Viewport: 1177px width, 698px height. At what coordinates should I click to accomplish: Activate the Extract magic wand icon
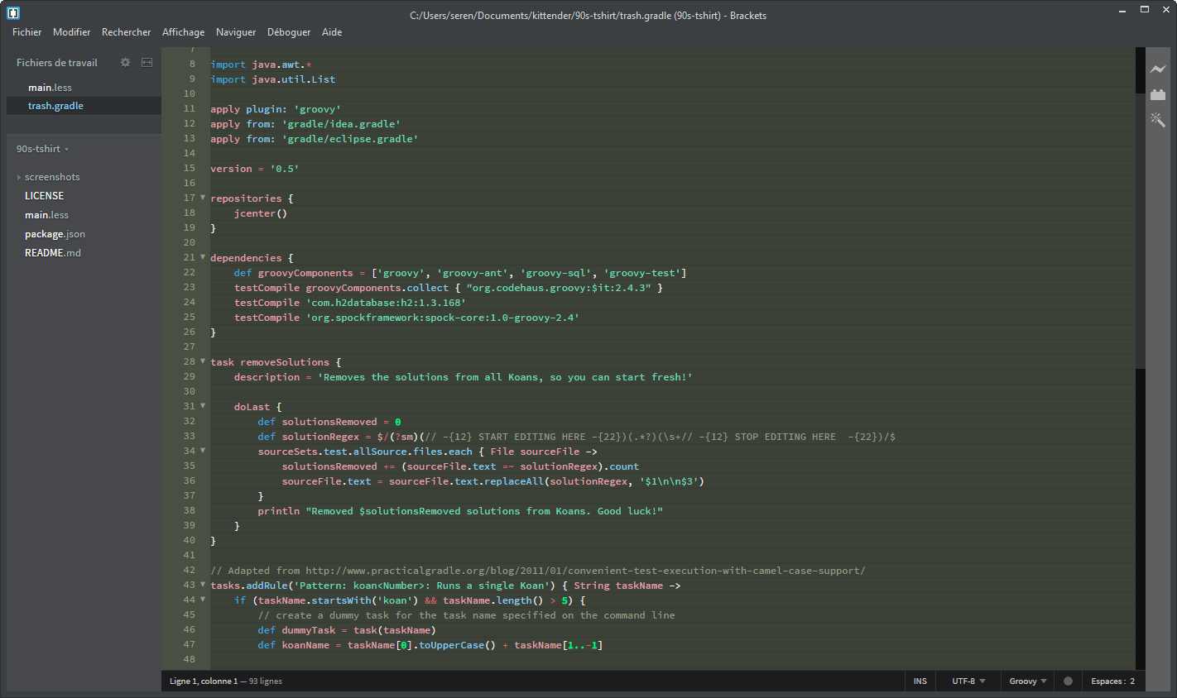pyautogui.click(x=1158, y=120)
